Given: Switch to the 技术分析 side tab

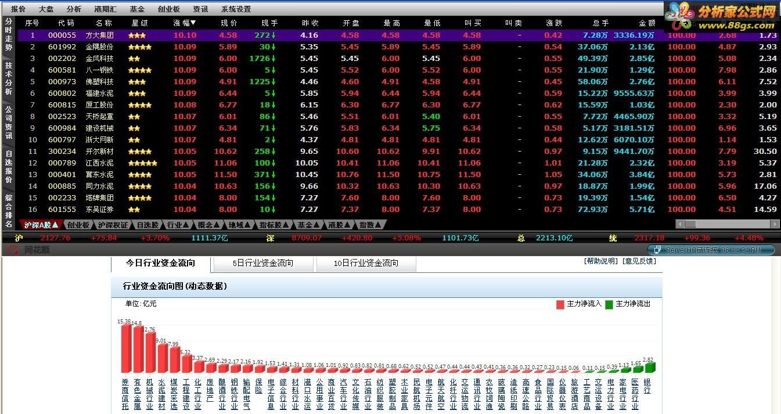Looking at the screenshot, I should (x=8, y=79).
